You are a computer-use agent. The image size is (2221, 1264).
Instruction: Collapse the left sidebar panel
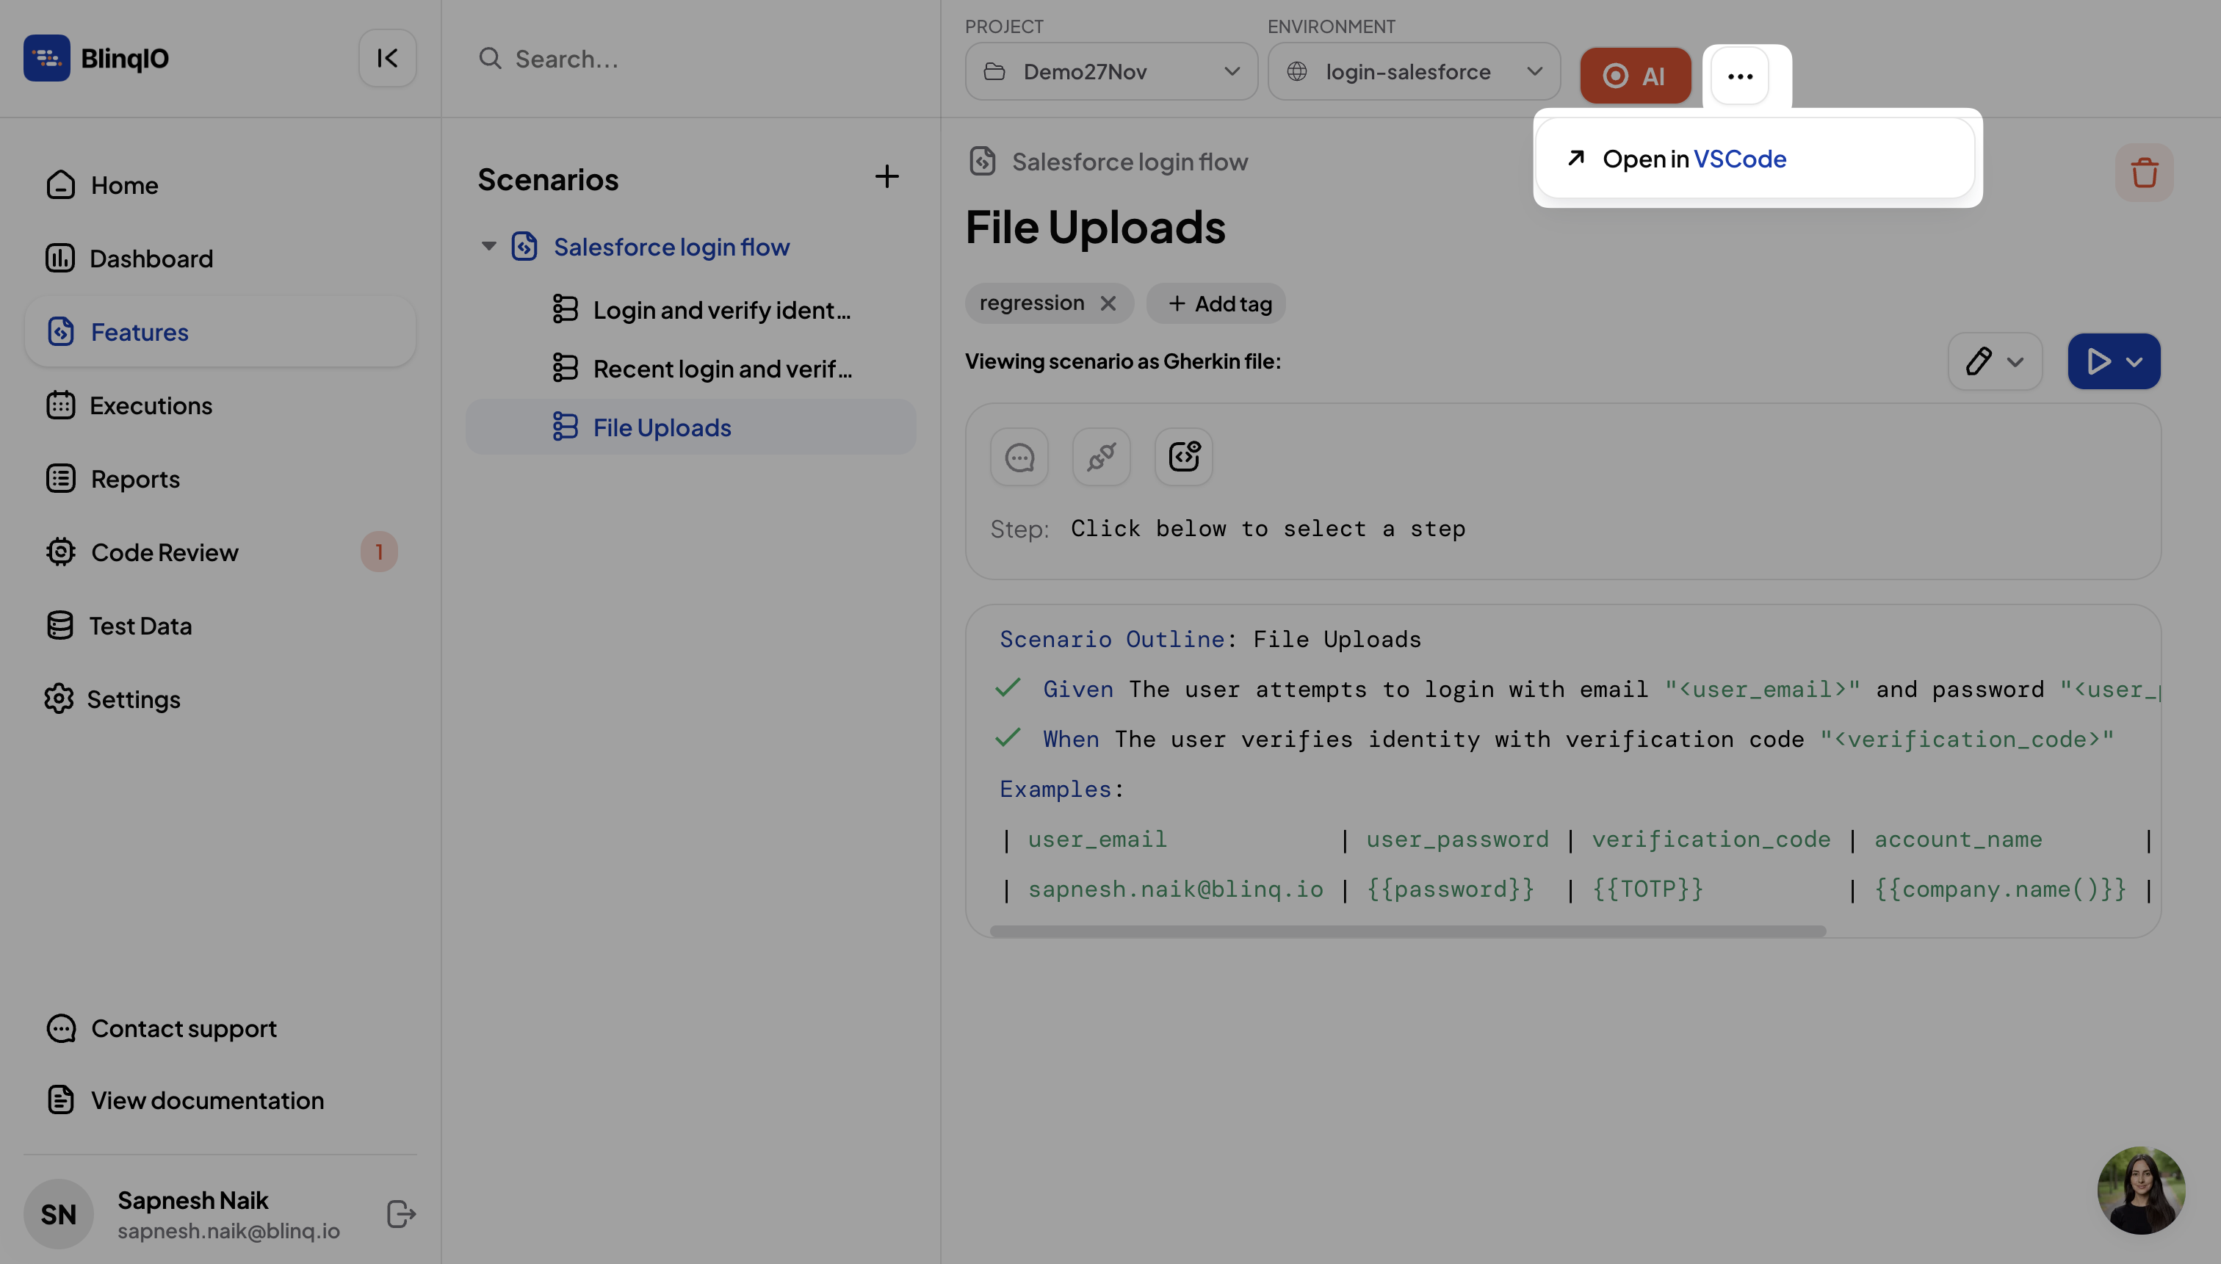387,58
